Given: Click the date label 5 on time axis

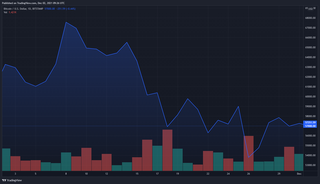Looking at the screenshot, I should [35, 173].
